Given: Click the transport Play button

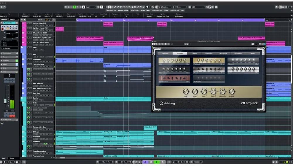Looking at the screenshot, I should pyautogui.click(x=157, y=162).
